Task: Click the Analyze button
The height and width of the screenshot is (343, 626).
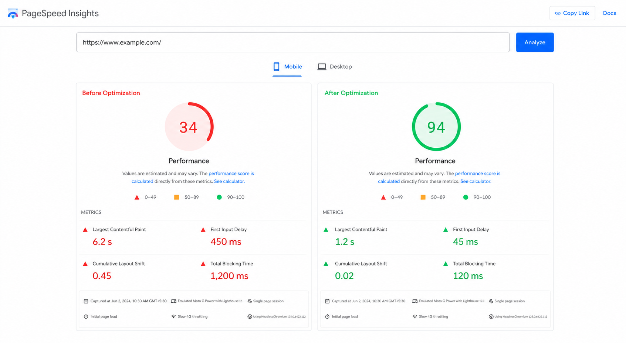Action: coord(535,42)
